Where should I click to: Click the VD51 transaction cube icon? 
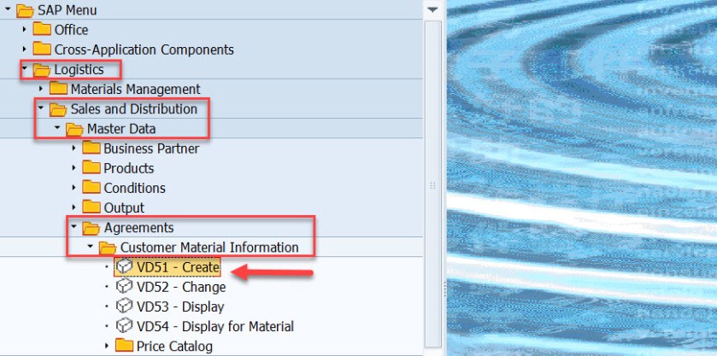click(124, 267)
